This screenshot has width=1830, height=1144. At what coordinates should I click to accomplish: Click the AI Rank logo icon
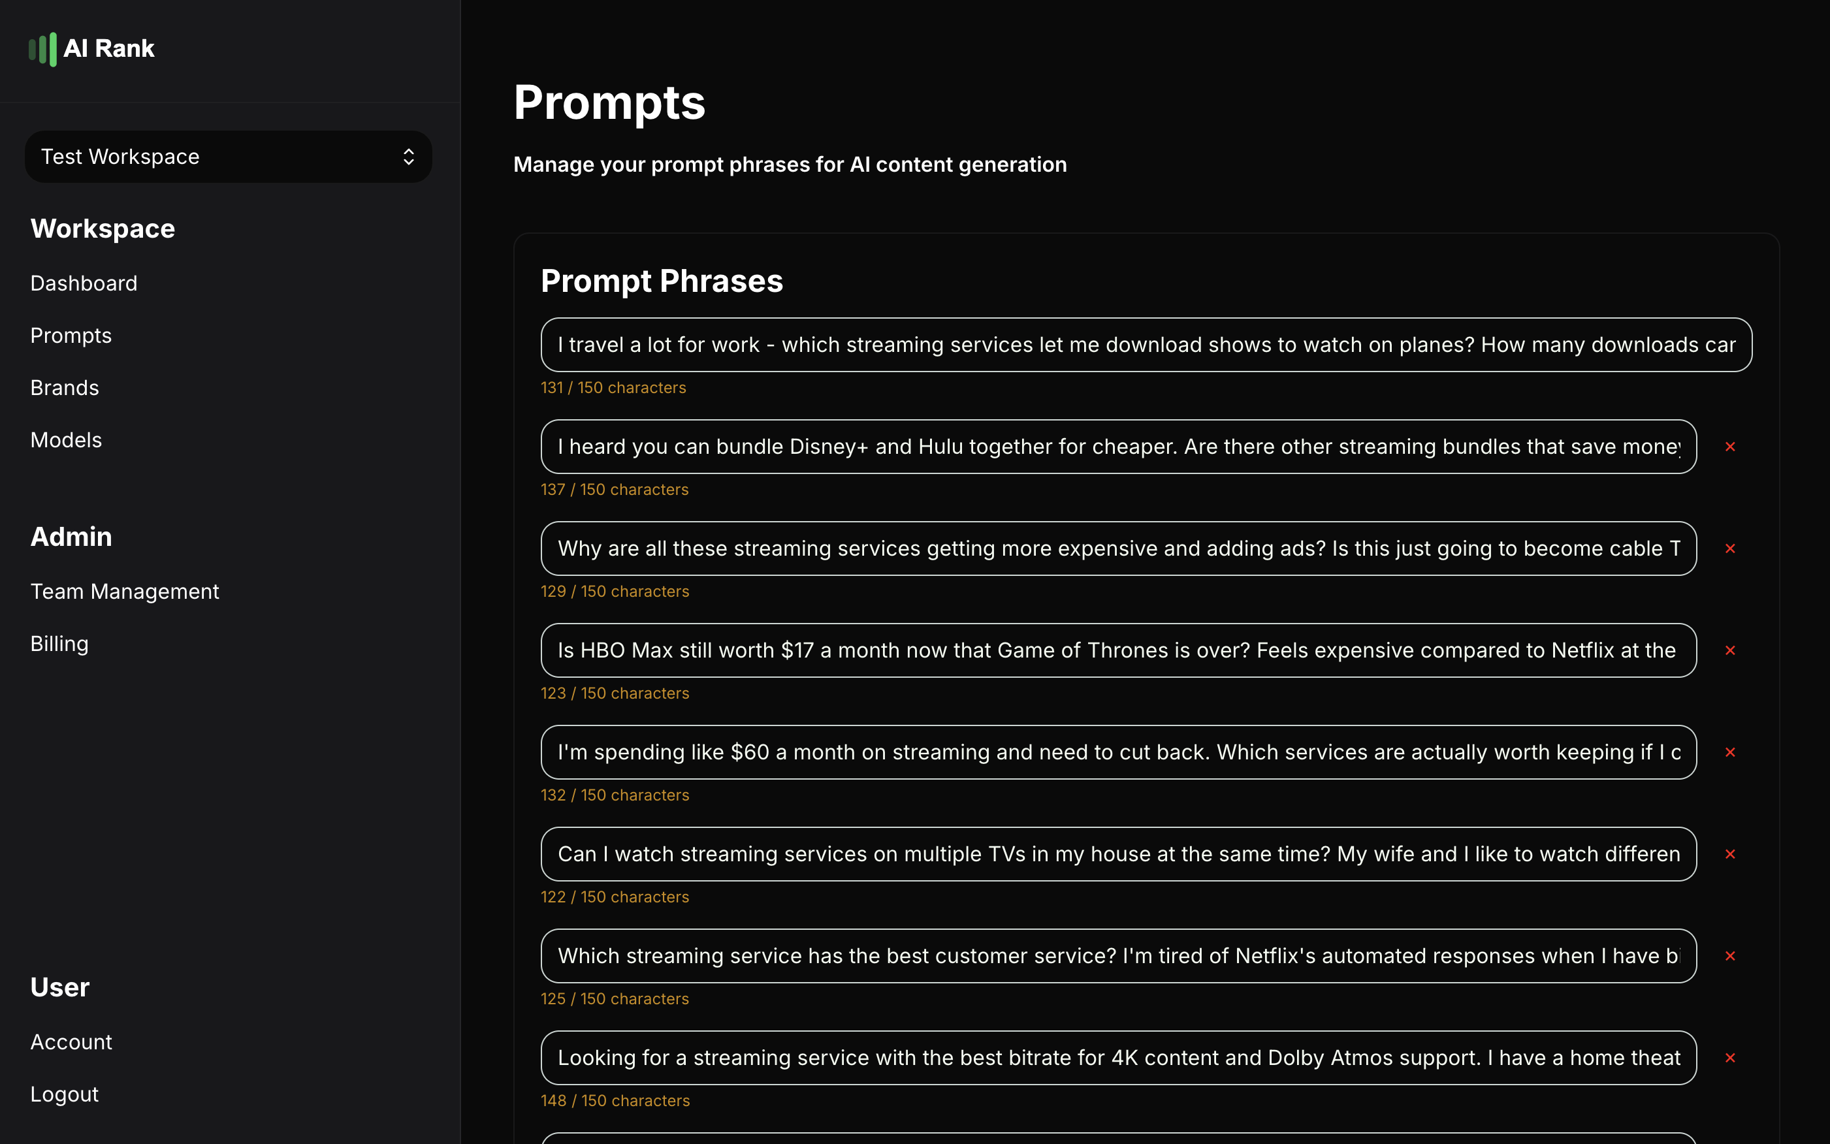click(42, 49)
